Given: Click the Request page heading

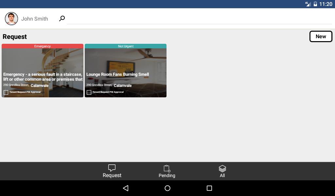Looking at the screenshot, I should (x=15, y=37).
